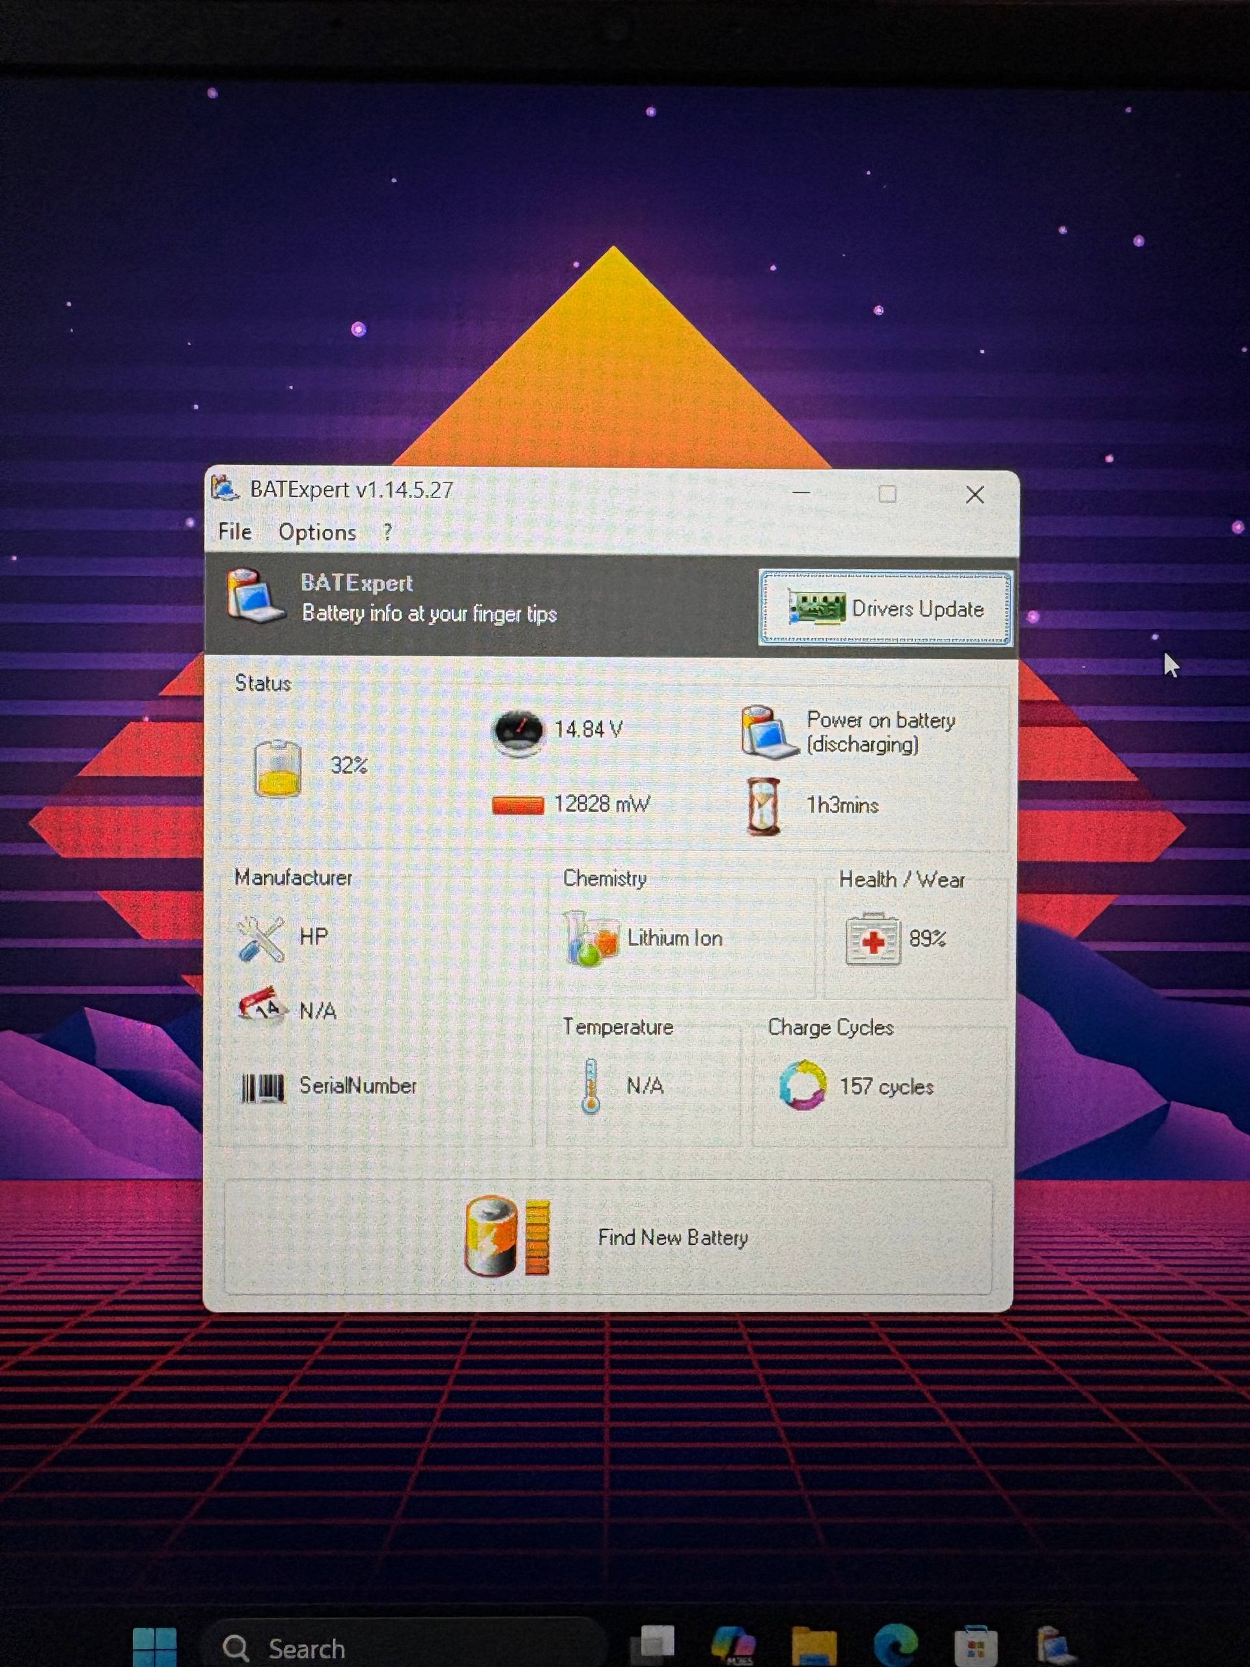The image size is (1250, 1667).
Task: Minimize the BATExpert window
Action: tap(801, 494)
